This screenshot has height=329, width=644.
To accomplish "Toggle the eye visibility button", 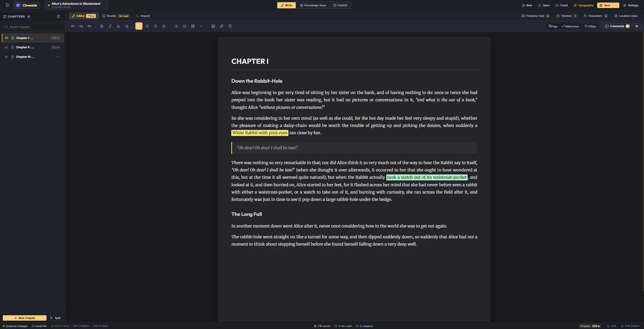I will pos(637,26).
